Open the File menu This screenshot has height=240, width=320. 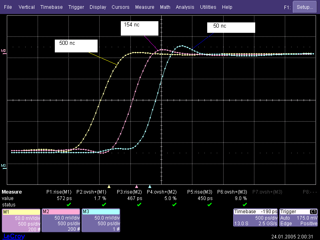point(8,7)
